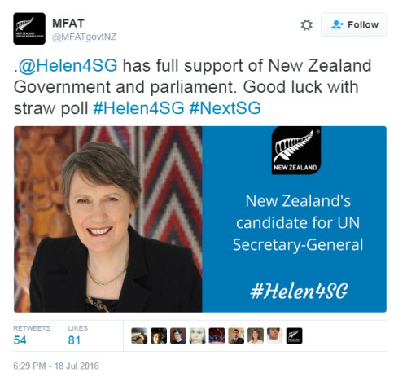Open the seventh liker's avatar

(256, 335)
